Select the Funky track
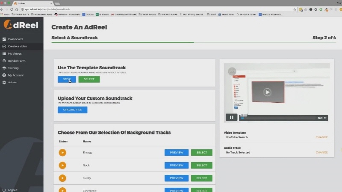Viewport: 342px width, 192px height. (201, 178)
